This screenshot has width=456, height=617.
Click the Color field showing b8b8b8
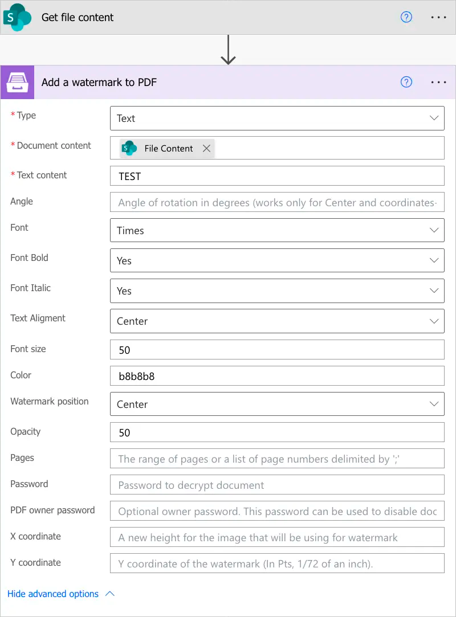click(277, 375)
